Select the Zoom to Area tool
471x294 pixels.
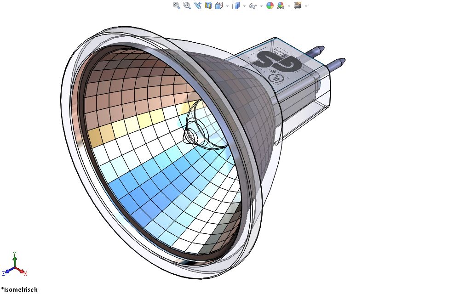(x=187, y=6)
